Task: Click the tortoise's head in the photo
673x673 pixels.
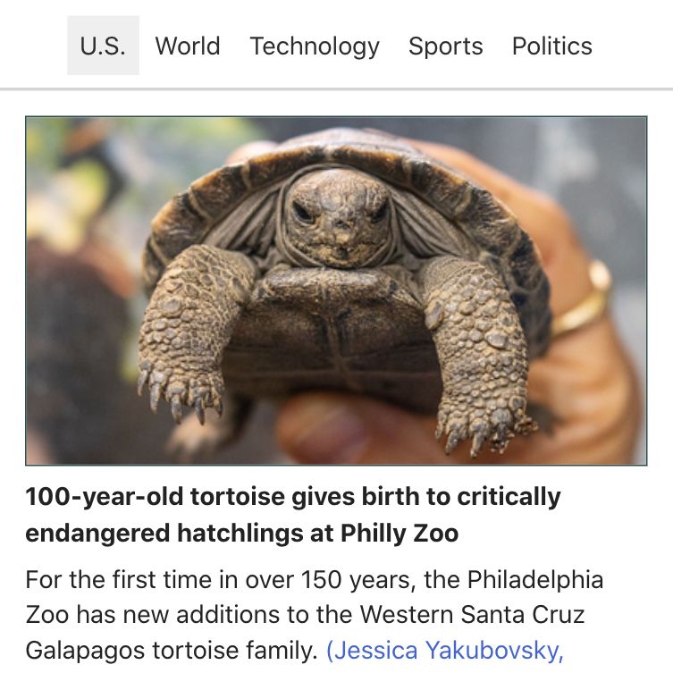Action: pyautogui.click(x=336, y=217)
